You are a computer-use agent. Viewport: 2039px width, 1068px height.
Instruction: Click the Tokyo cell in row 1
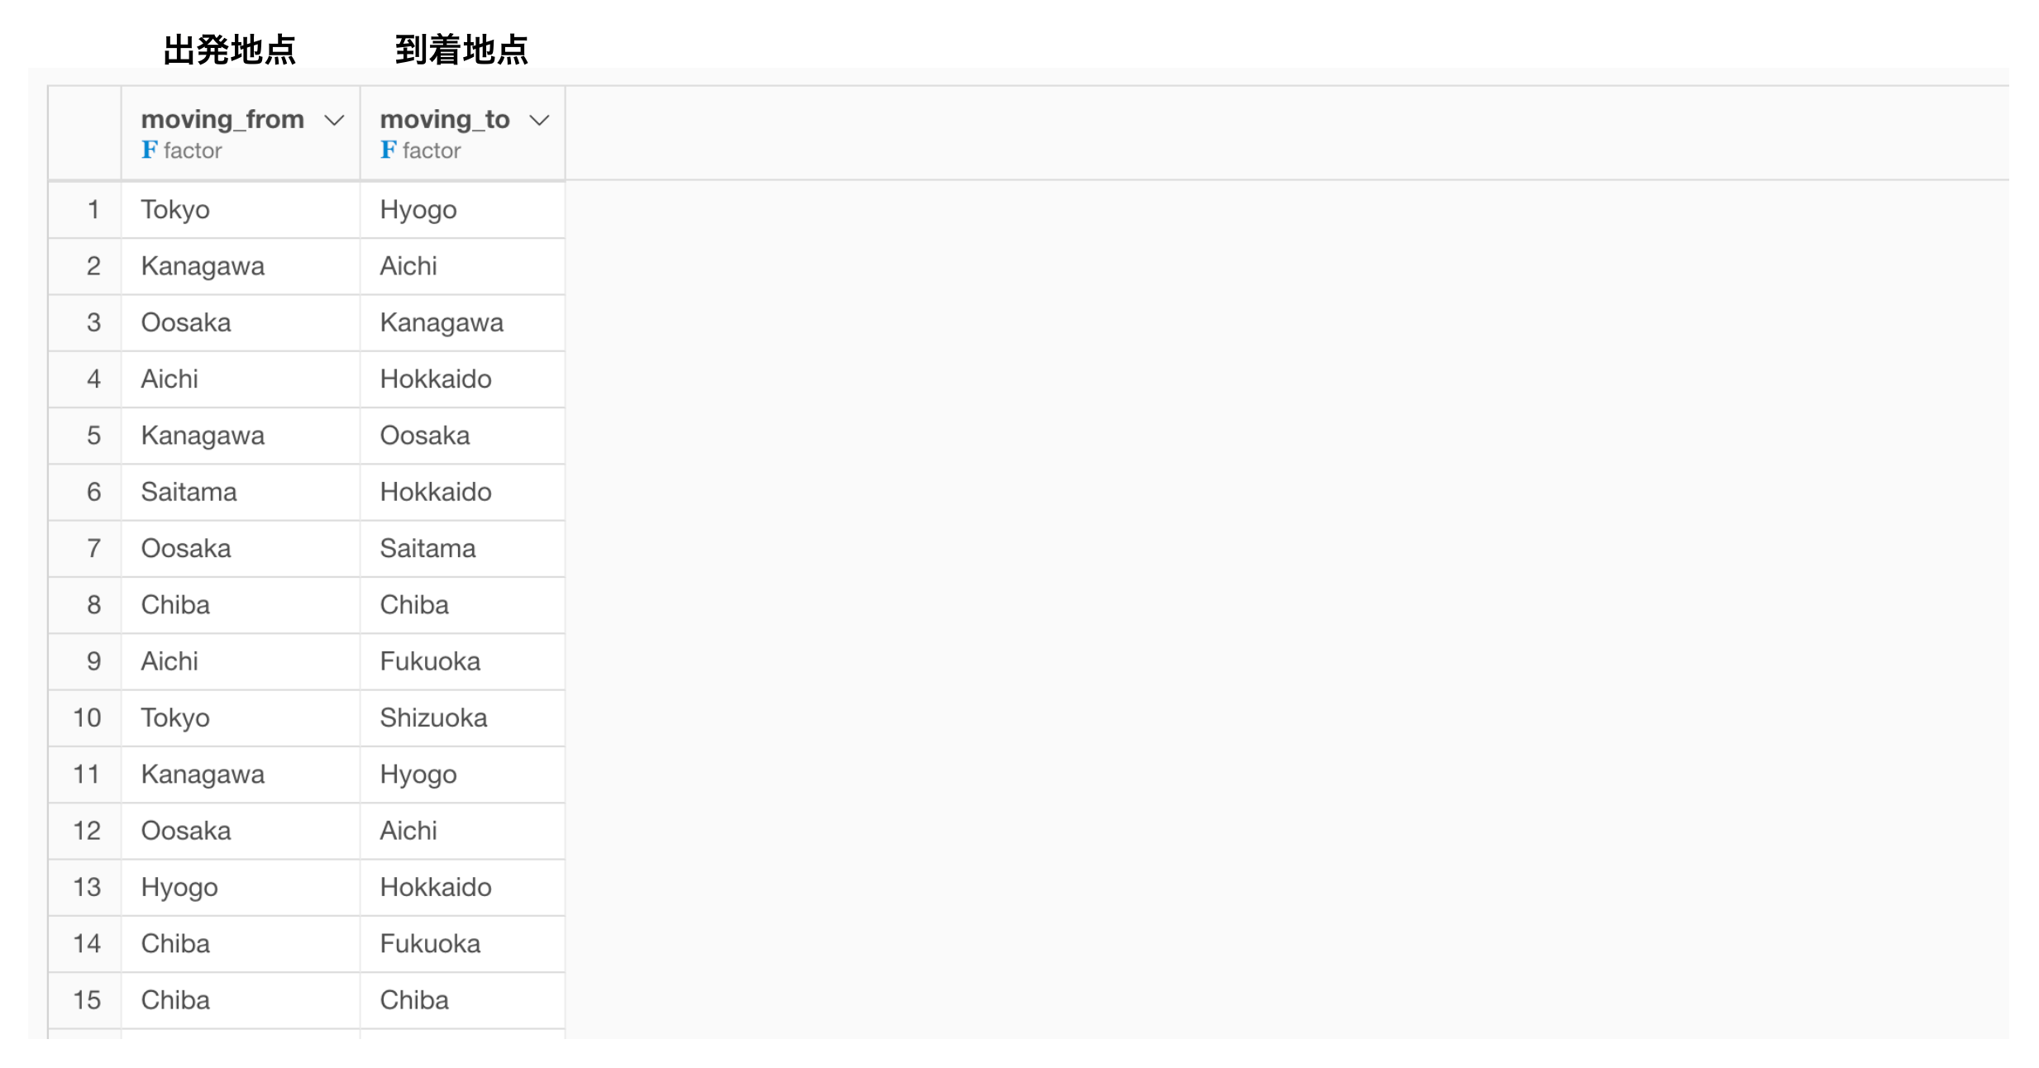[x=241, y=210]
